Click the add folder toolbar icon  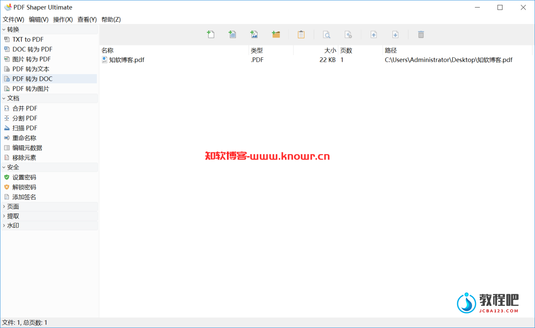[276, 34]
